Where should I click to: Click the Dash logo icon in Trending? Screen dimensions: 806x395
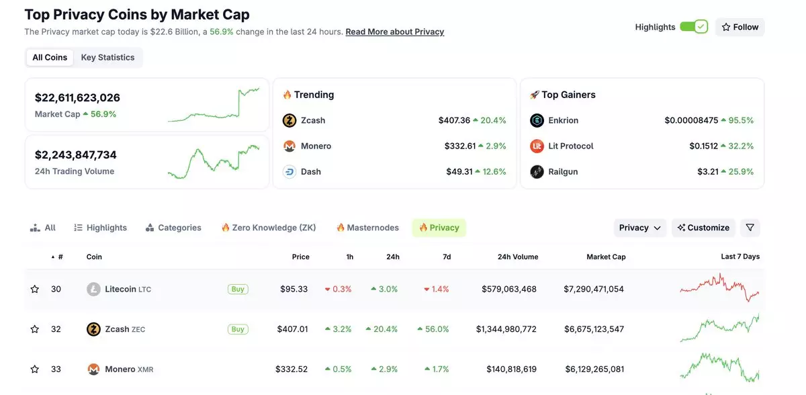coord(289,171)
